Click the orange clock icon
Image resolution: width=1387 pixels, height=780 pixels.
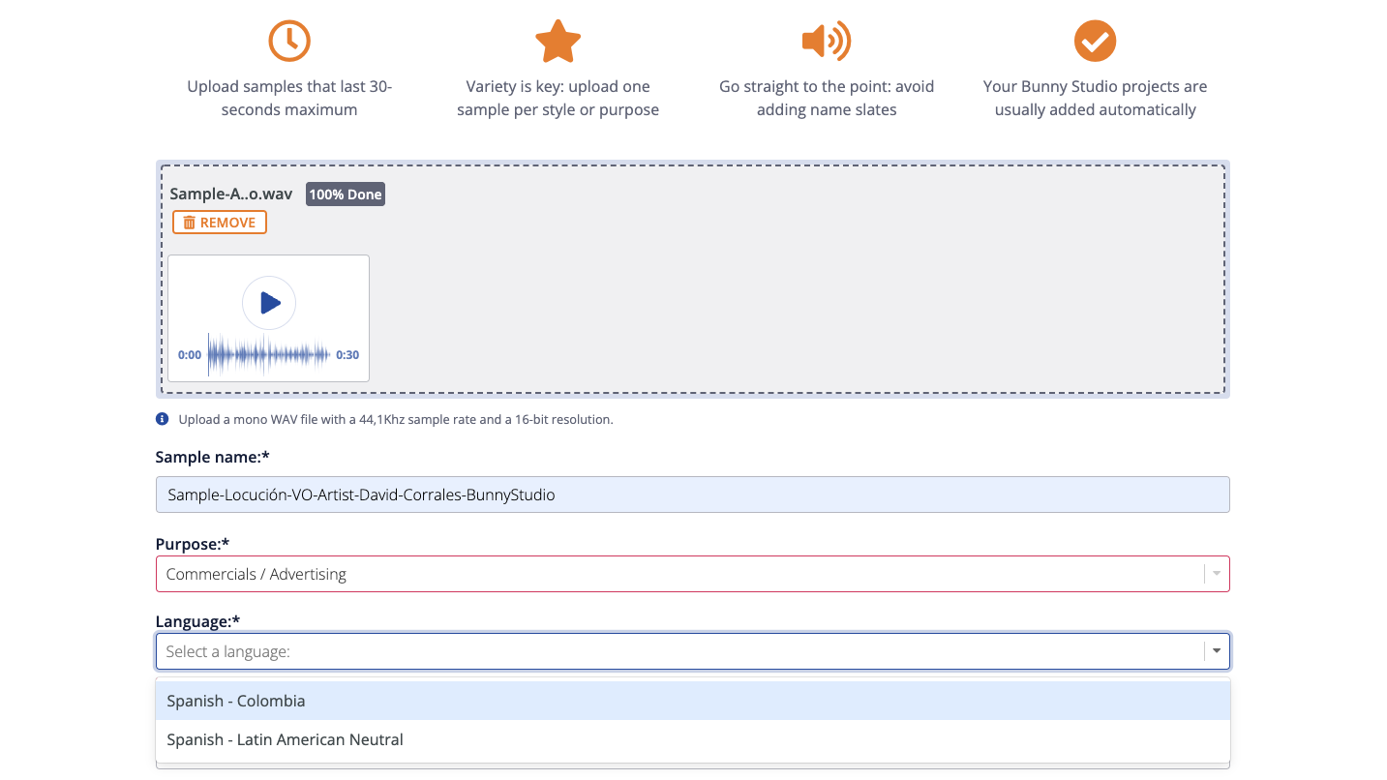tap(288, 41)
